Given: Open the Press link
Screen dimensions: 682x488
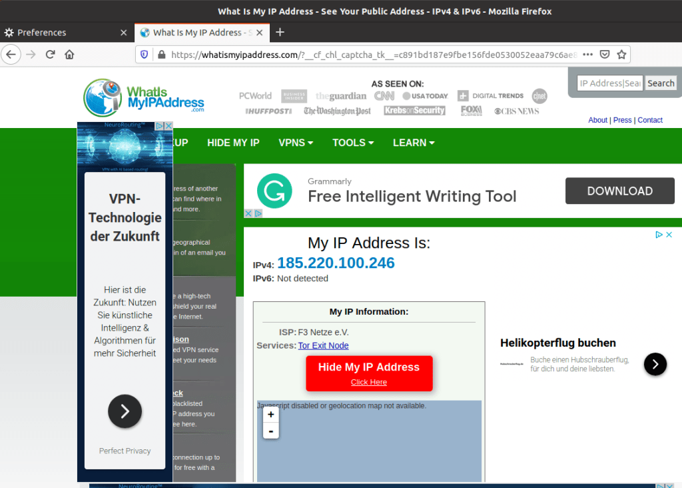Looking at the screenshot, I should [x=623, y=120].
